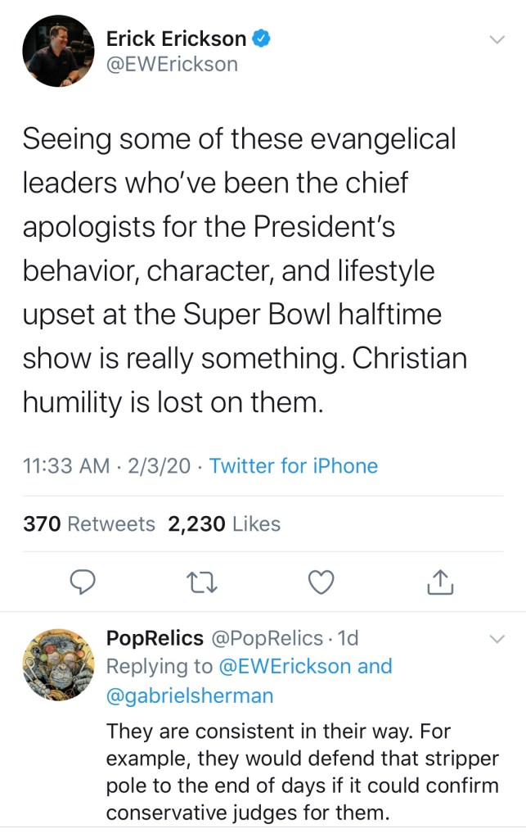Open the Erick Erickson display name
526x838 pixels.
176,38
